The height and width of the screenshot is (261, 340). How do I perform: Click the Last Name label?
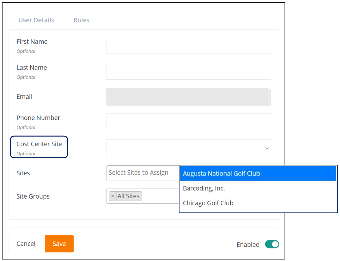(32, 67)
